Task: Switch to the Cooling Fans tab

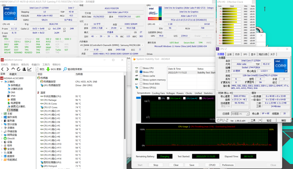Action: (x=158, y=93)
